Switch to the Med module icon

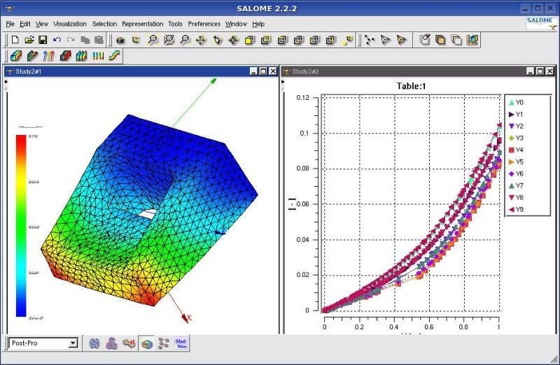[181, 343]
